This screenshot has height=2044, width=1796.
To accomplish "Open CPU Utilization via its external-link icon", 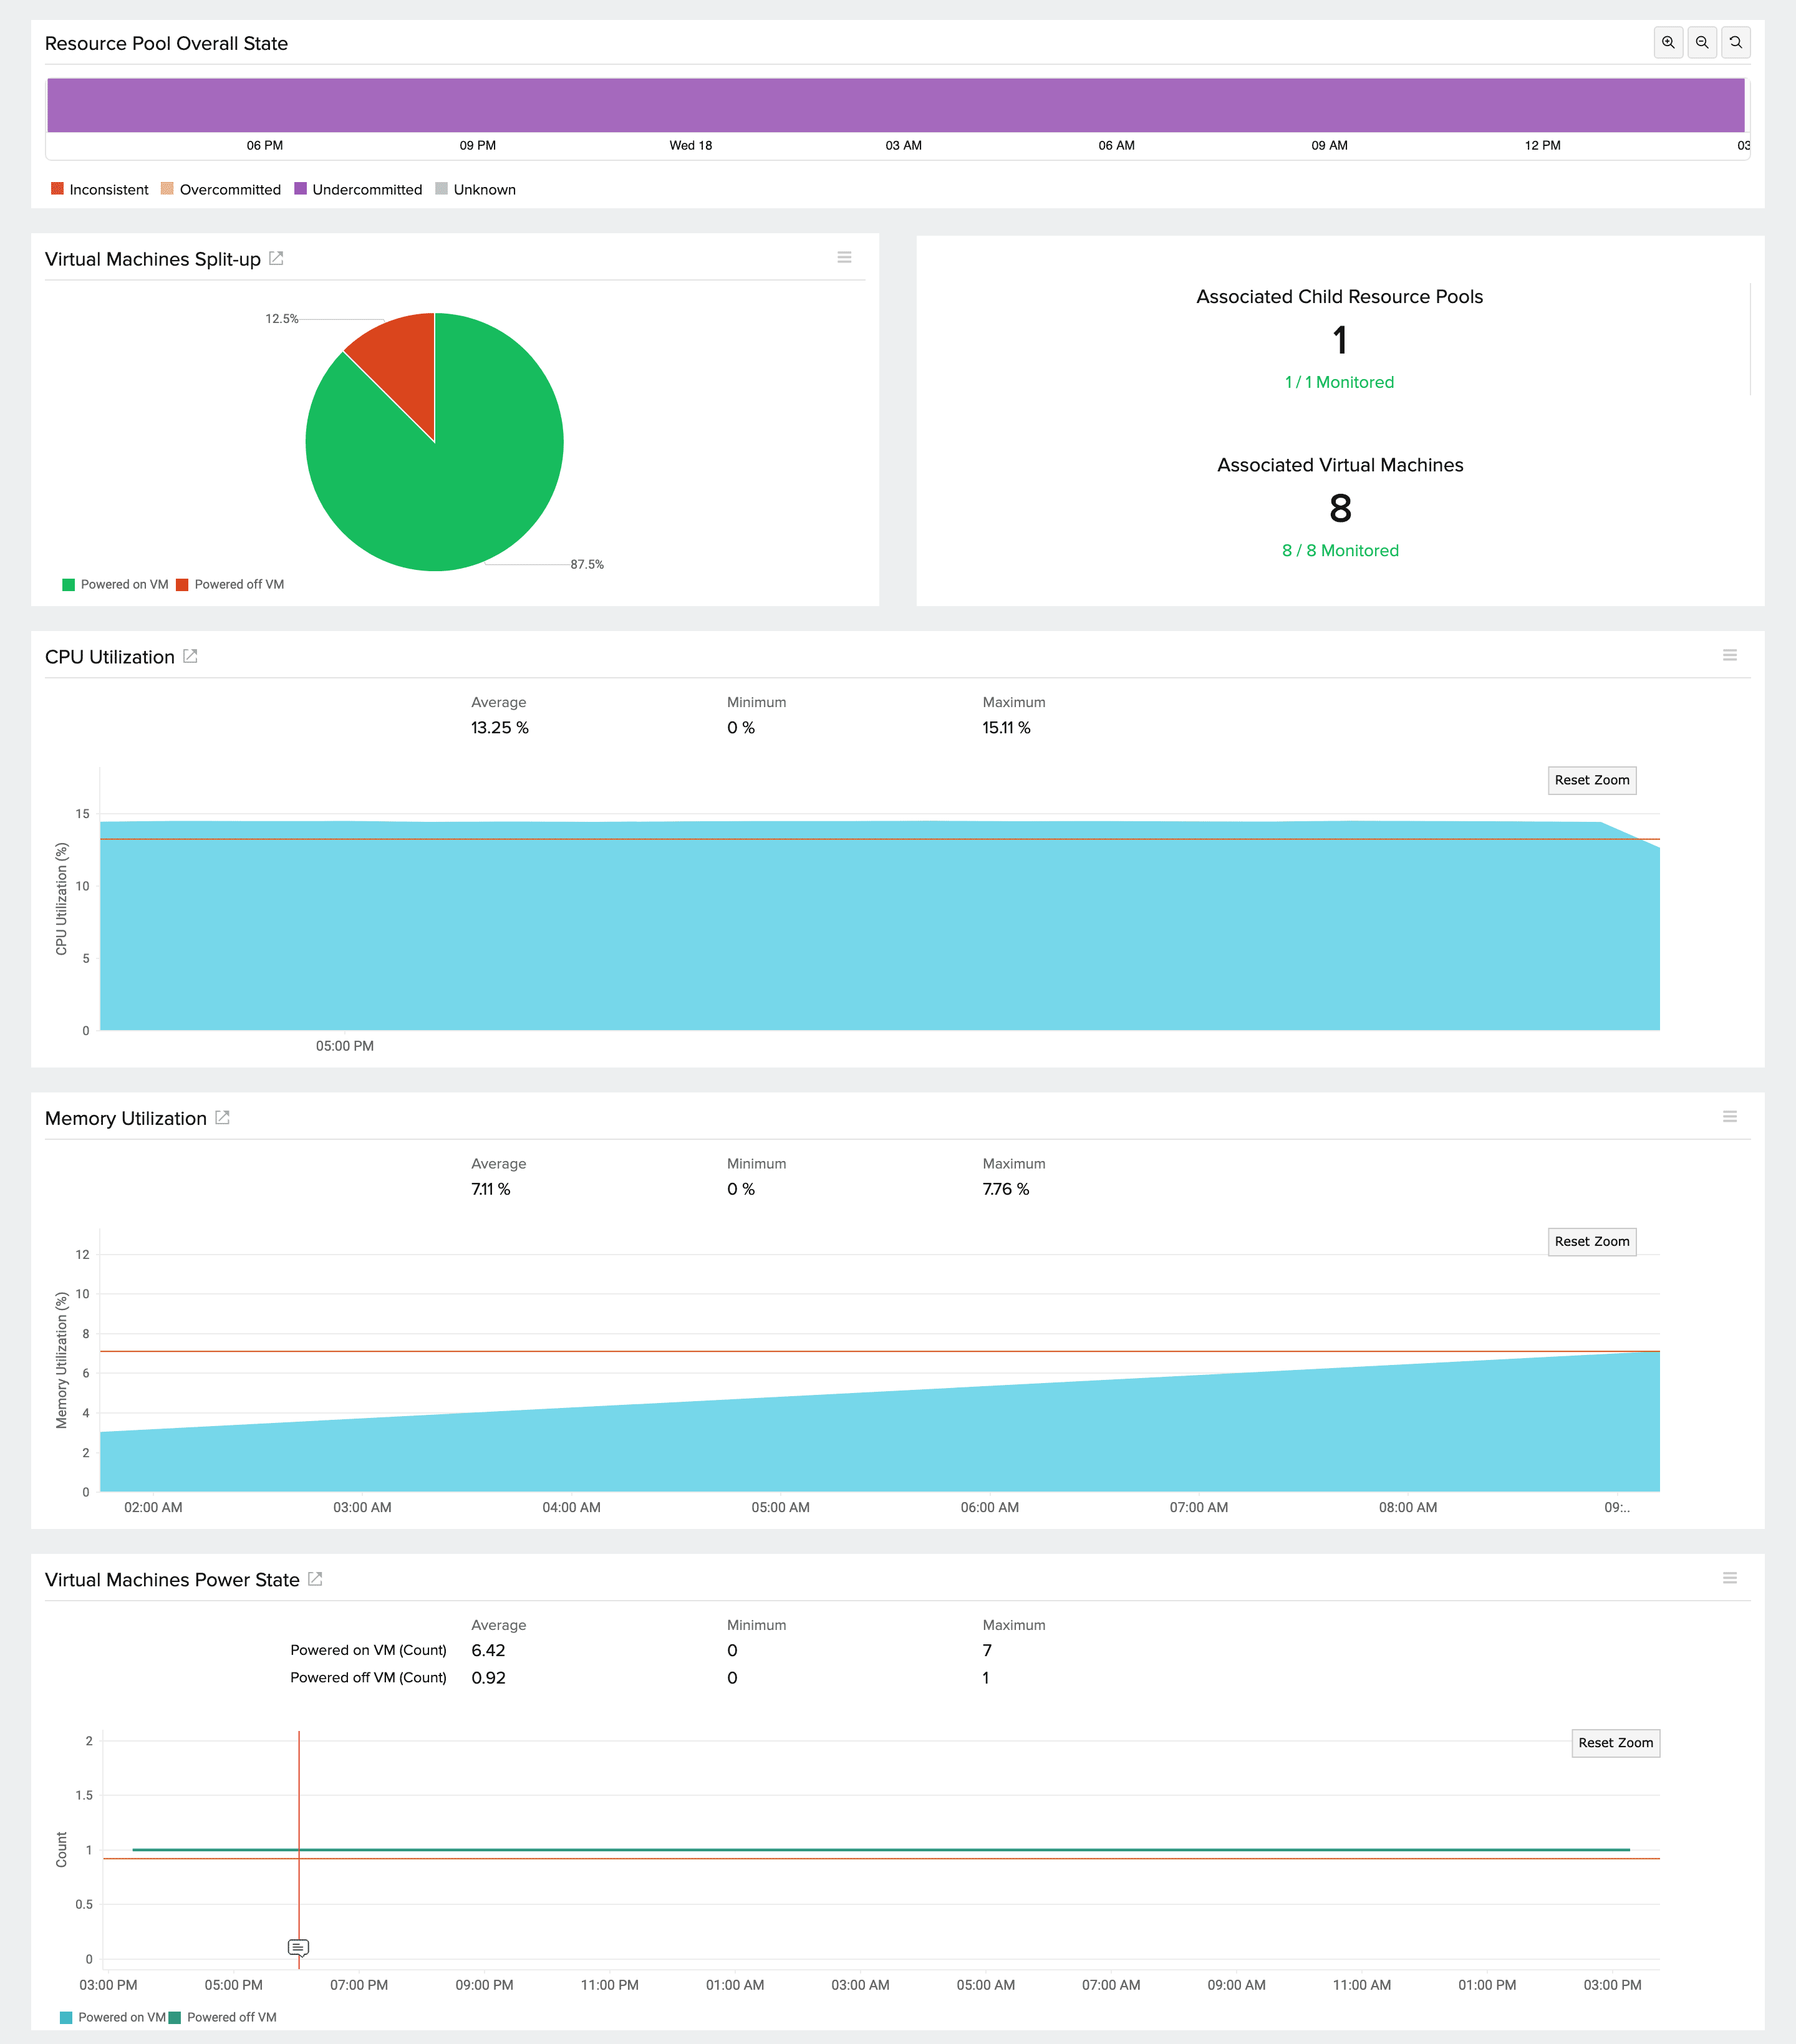I will (x=192, y=656).
